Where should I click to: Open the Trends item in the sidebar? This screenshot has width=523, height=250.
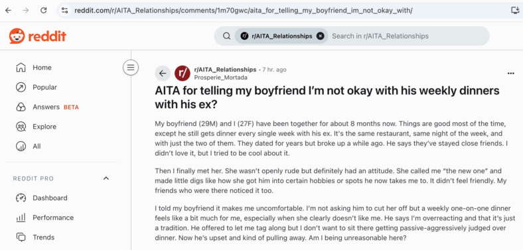[43, 237]
